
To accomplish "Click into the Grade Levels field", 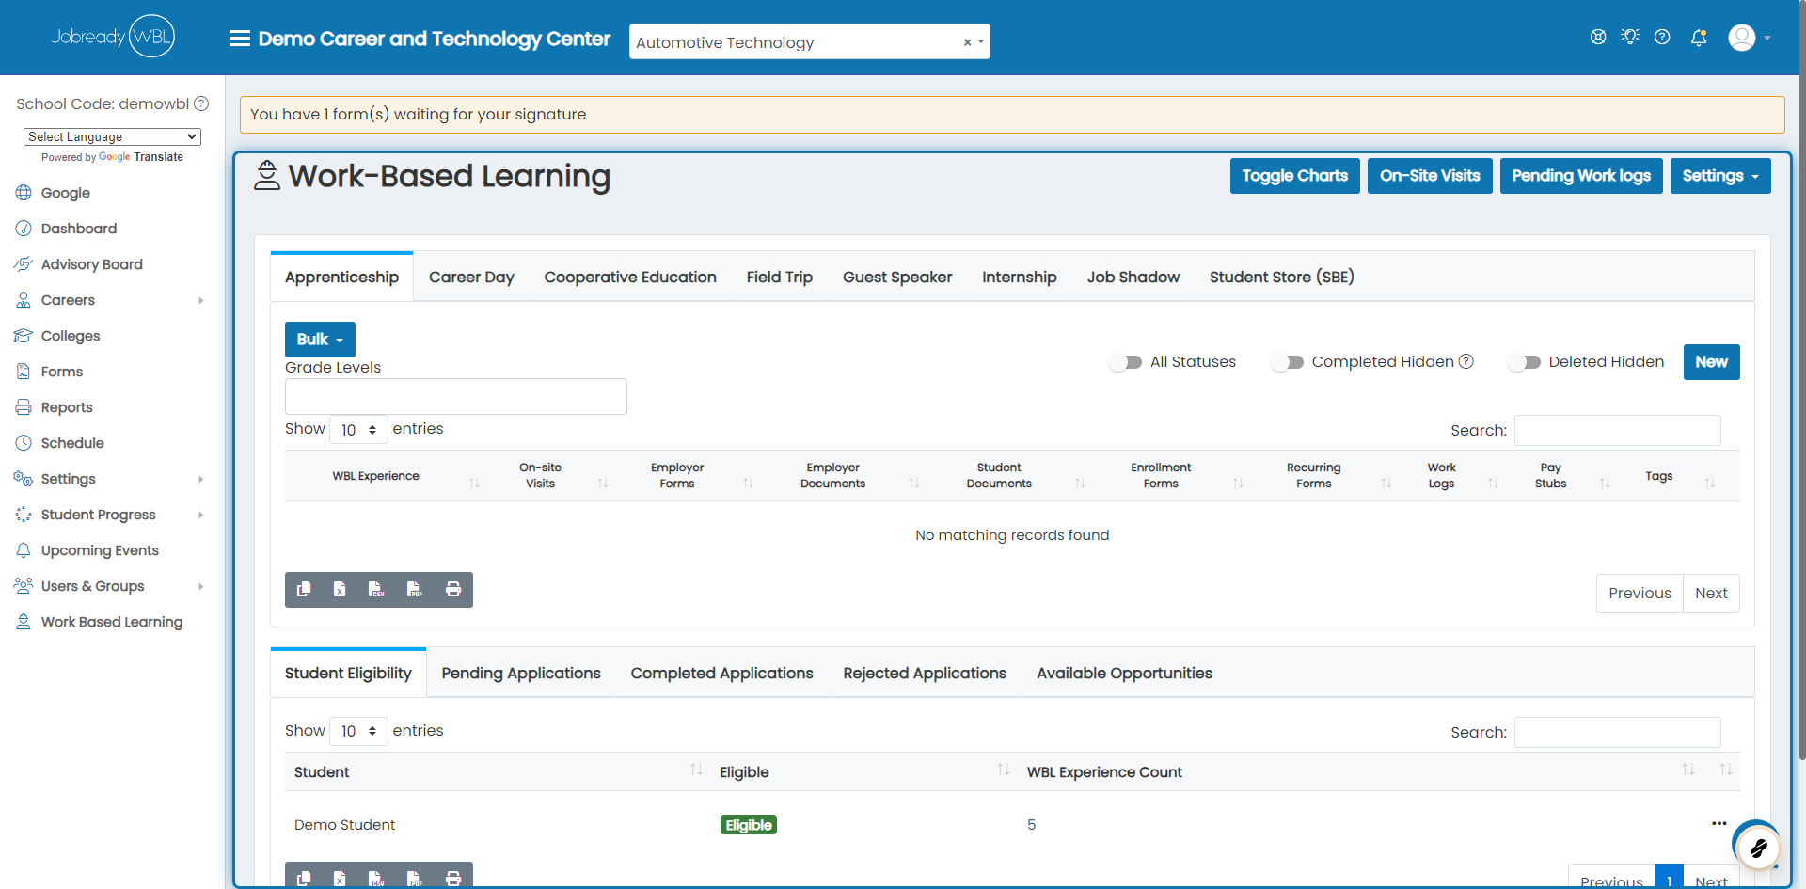I will pos(456,396).
